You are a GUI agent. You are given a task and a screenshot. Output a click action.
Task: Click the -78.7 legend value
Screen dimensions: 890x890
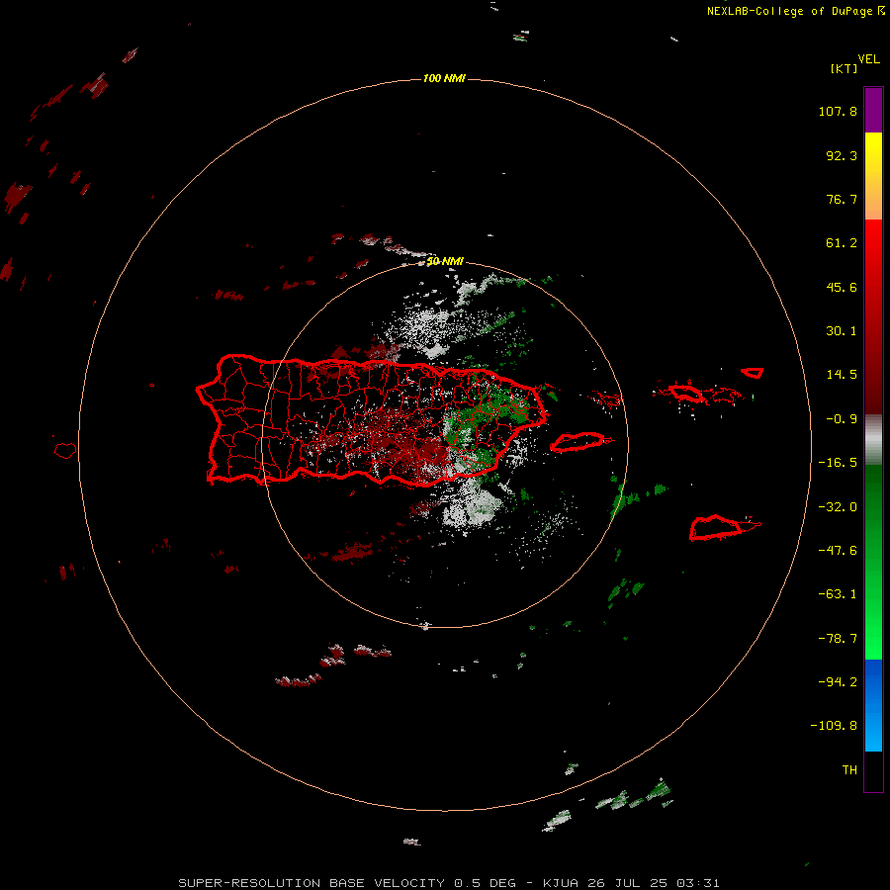point(838,639)
